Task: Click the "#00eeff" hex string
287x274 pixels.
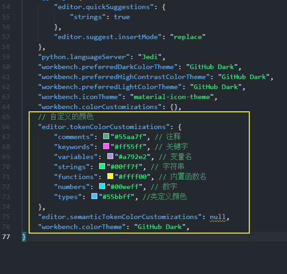Action: coord(125,187)
